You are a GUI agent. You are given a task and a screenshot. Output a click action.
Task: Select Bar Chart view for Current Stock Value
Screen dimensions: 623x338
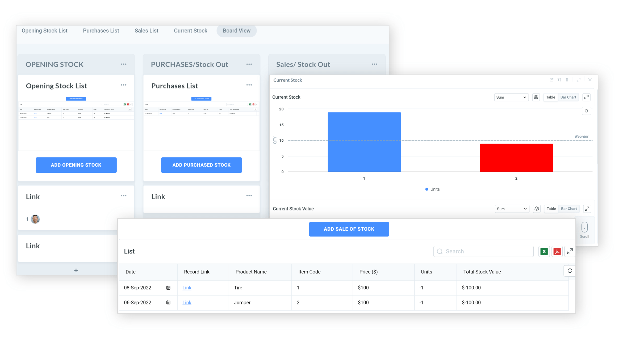pos(569,209)
